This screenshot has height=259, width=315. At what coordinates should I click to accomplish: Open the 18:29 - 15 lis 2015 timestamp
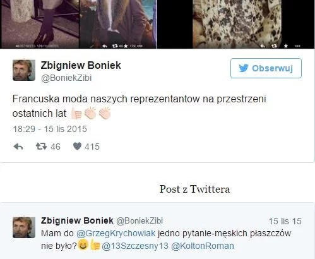point(50,129)
